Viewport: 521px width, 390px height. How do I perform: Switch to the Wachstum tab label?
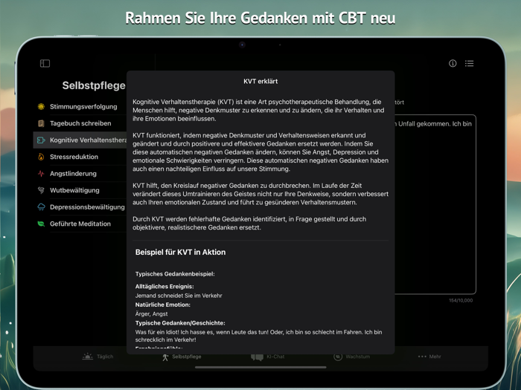click(x=357, y=357)
